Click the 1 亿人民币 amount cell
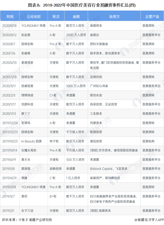This screenshot has height=225, width=164. click(x=73, y=178)
